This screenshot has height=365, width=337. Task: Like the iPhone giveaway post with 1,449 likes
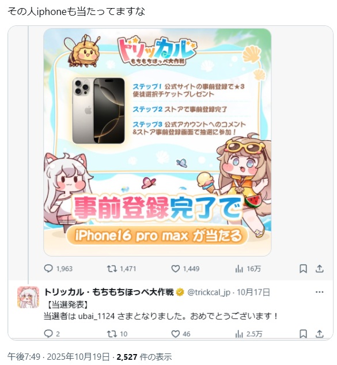click(185, 269)
